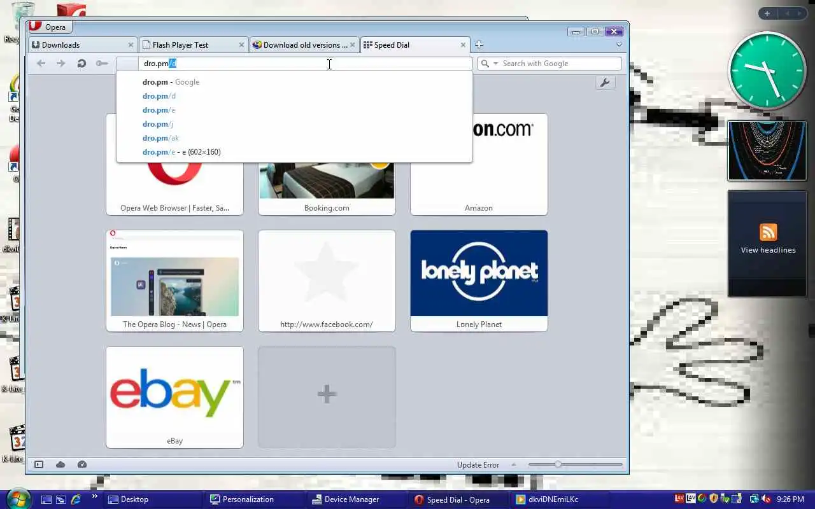Pick the dro.pm/ak suggestion
Viewport: 815px width, 509px height.
pos(294,138)
